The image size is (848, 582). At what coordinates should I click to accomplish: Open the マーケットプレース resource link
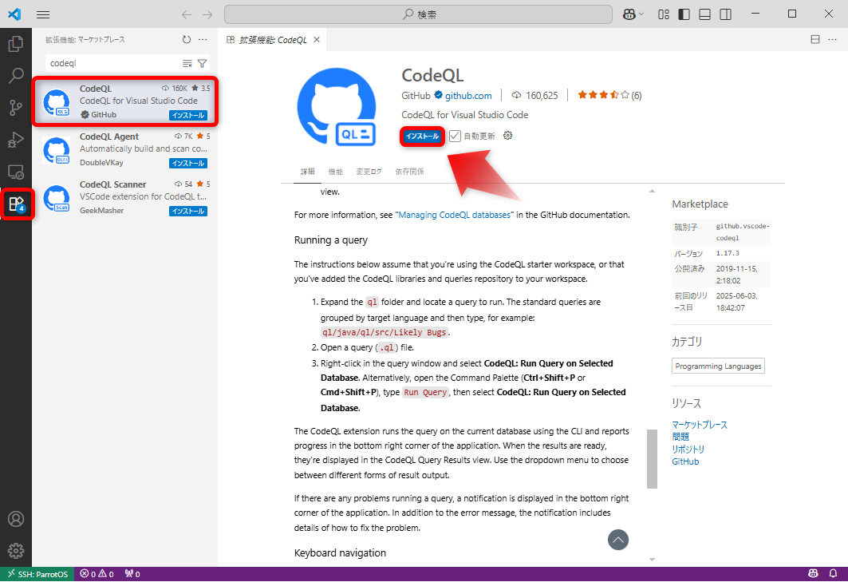[x=700, y=425]
